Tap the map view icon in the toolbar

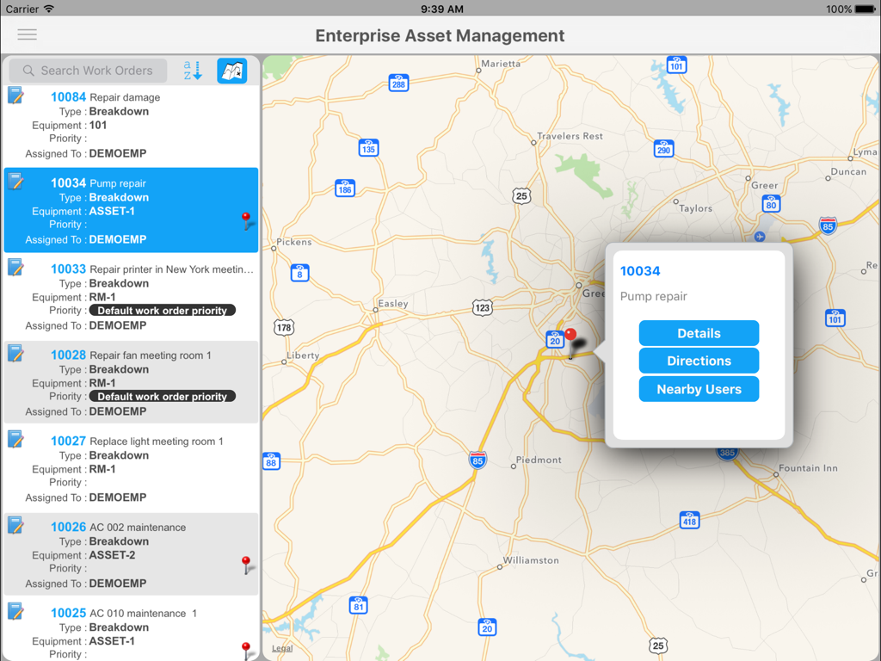click(x=233, y=71)
